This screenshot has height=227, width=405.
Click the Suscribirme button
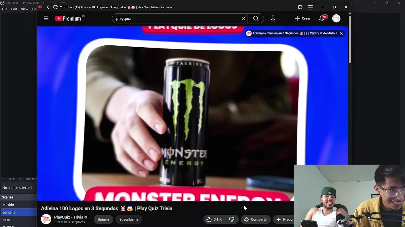click(129, 219)
